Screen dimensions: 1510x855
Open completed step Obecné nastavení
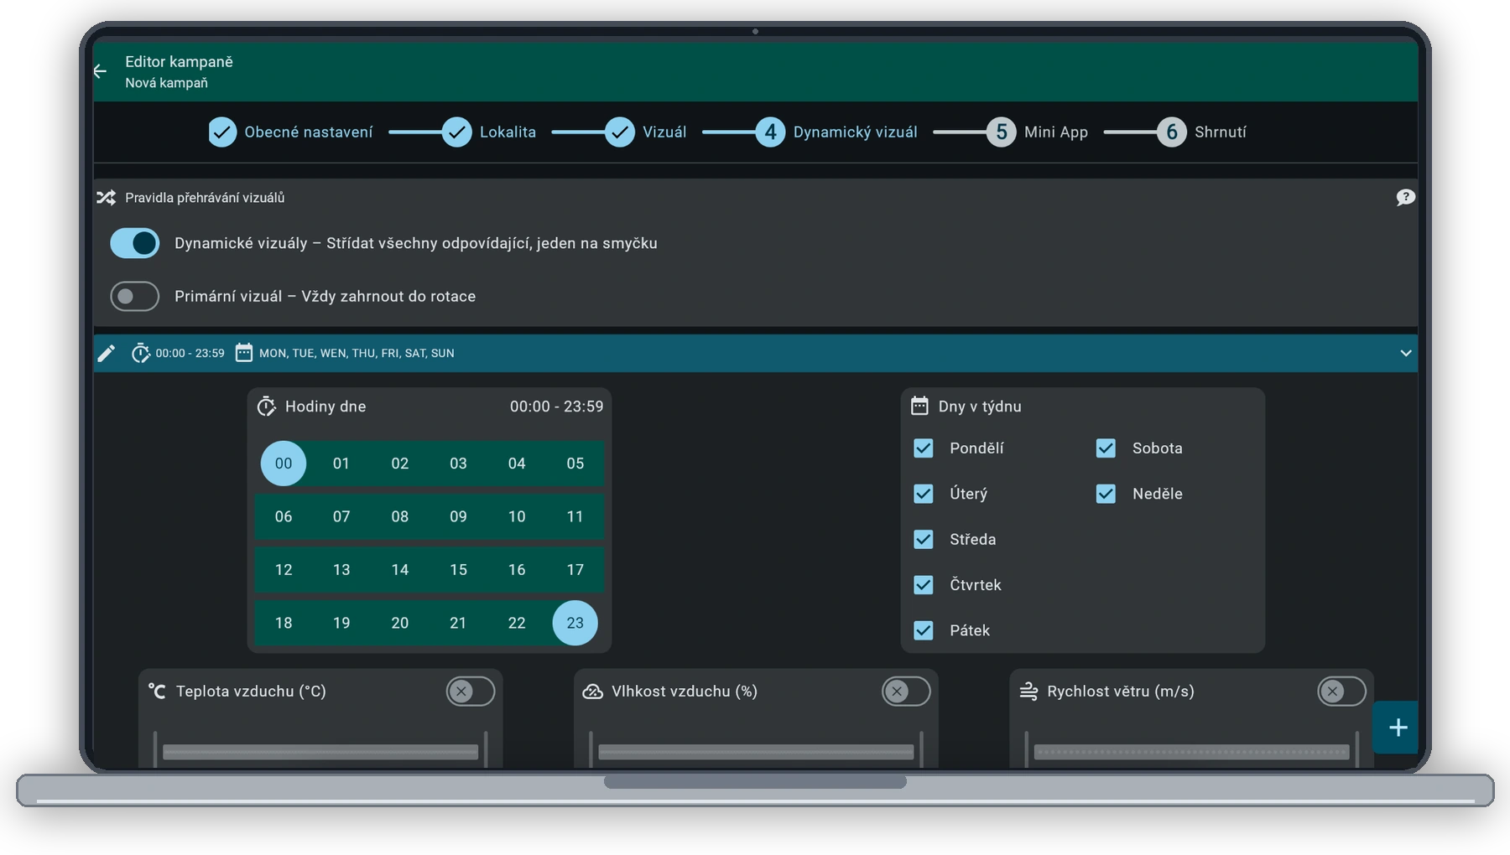[x=291, y=132]
